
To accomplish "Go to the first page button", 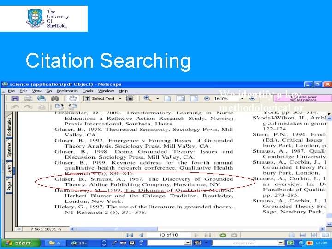I will (130, 235).
